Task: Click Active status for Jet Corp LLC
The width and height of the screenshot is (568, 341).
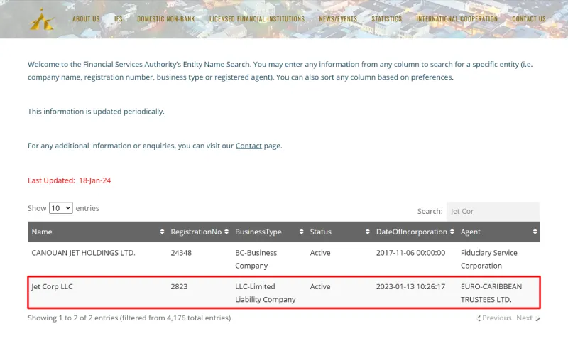Action: (320, 286)
